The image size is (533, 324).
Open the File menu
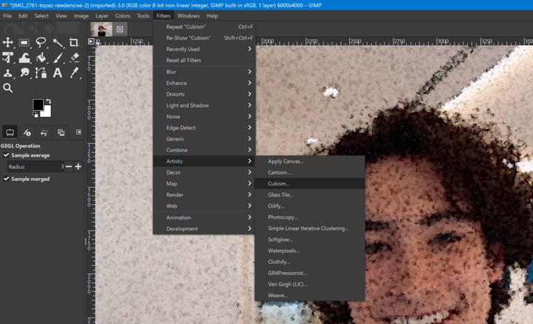pos(8,16)
